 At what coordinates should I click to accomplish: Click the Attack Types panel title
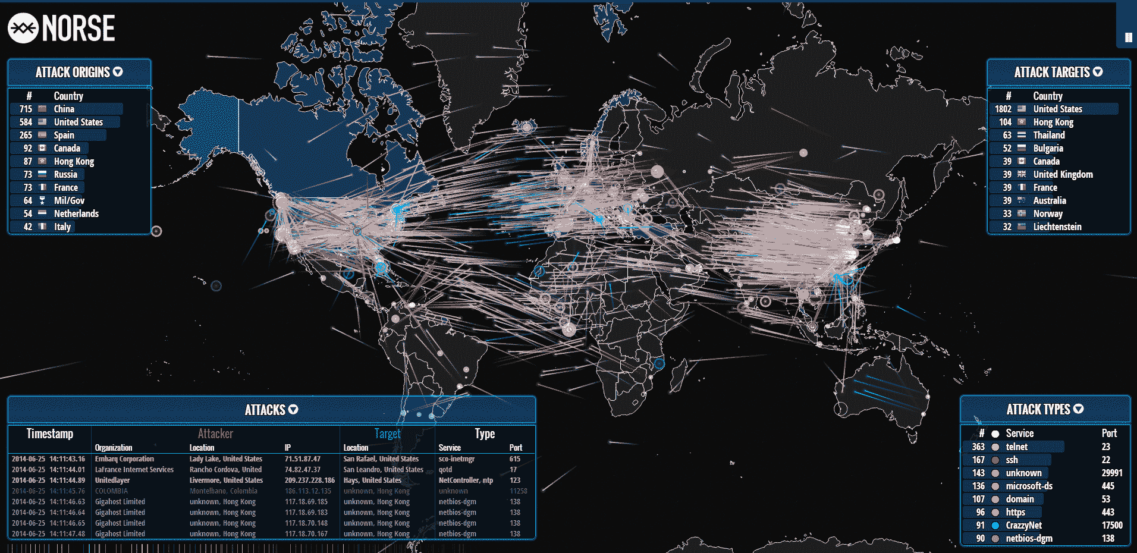[x=1038, y=409]
